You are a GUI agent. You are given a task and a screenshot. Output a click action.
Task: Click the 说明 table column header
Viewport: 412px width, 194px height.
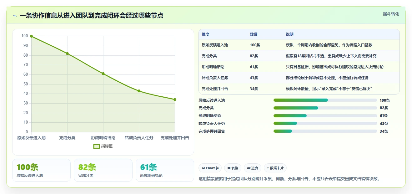pos(289,34)
